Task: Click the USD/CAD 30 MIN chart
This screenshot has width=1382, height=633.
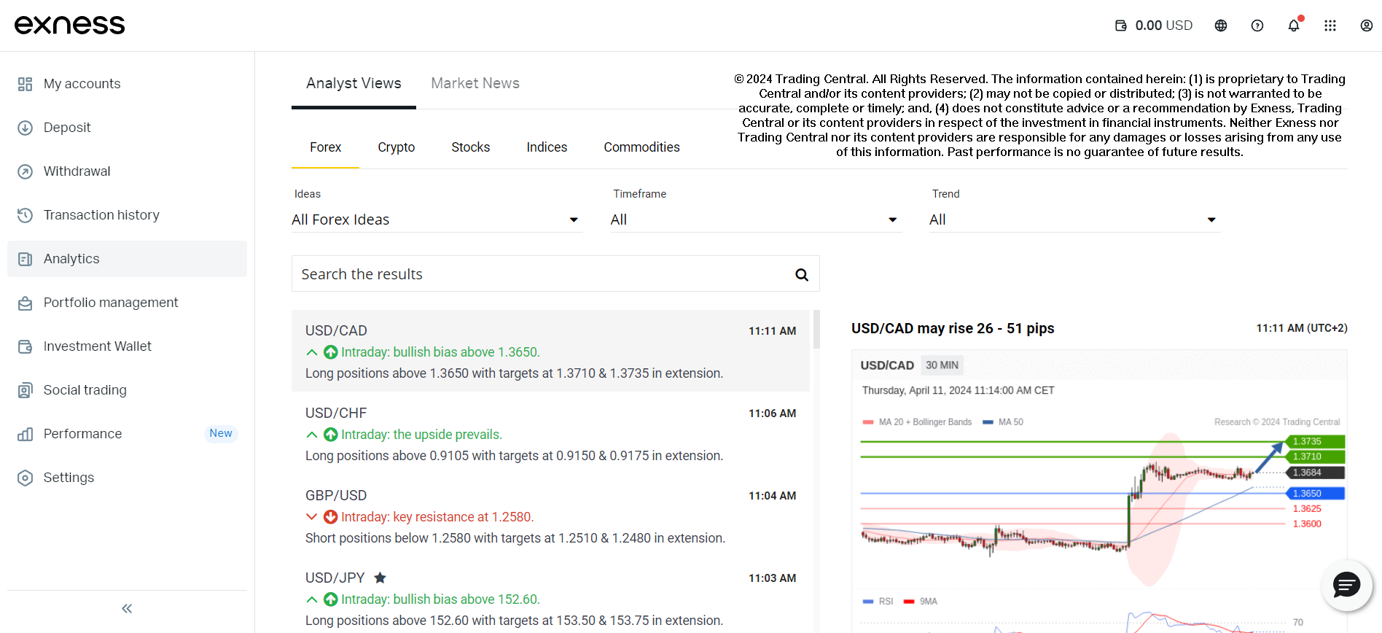Action: 1099,492
